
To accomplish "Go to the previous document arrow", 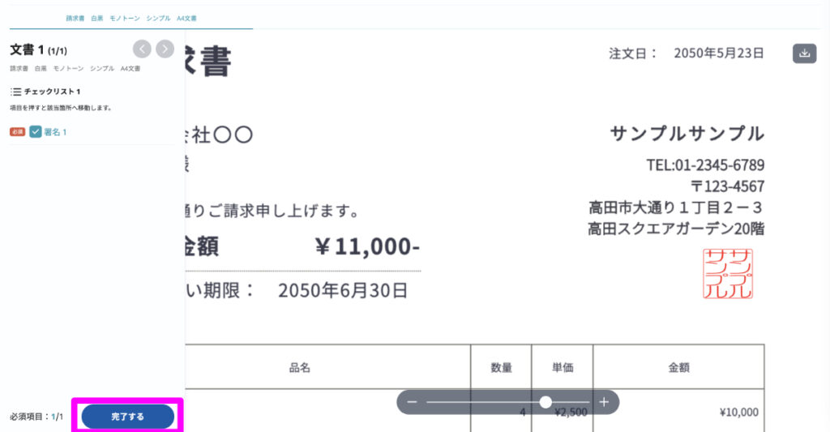I will click(142, 49).
